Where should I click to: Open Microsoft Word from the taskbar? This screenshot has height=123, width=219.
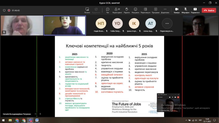(37, 120)
